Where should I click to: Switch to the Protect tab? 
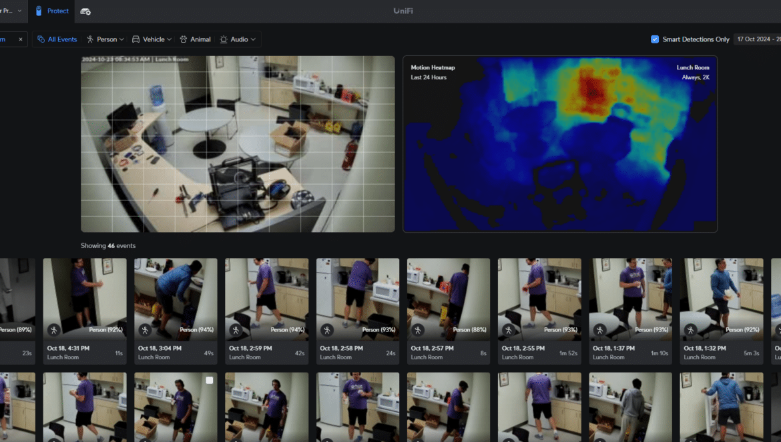[52, 11]
